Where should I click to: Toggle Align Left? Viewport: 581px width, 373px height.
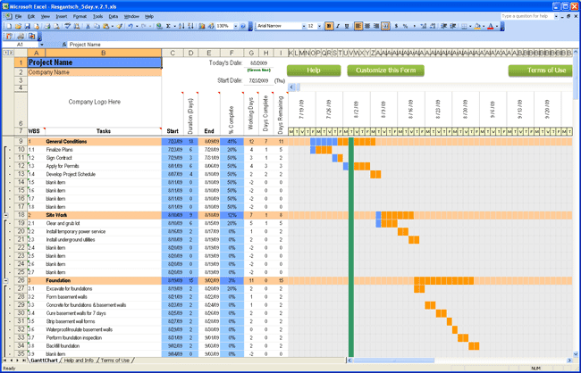tap(358, 26)
